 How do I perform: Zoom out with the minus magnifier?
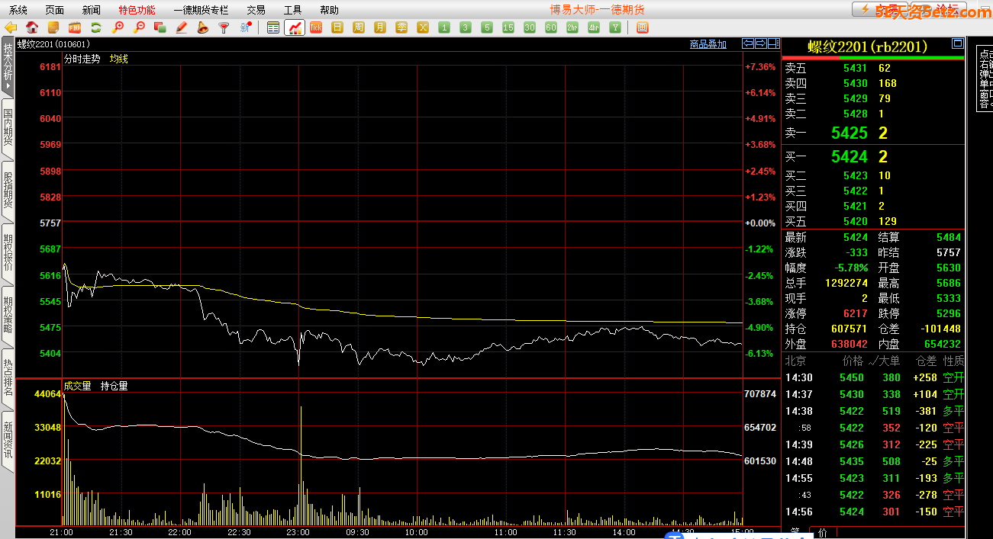[x=139, y=27]
